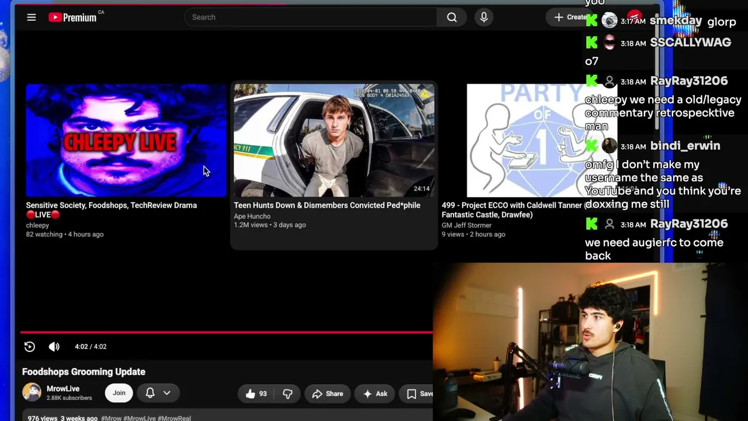
Task: Mute the video with speaker icon
Action: [x=54, y=347]
